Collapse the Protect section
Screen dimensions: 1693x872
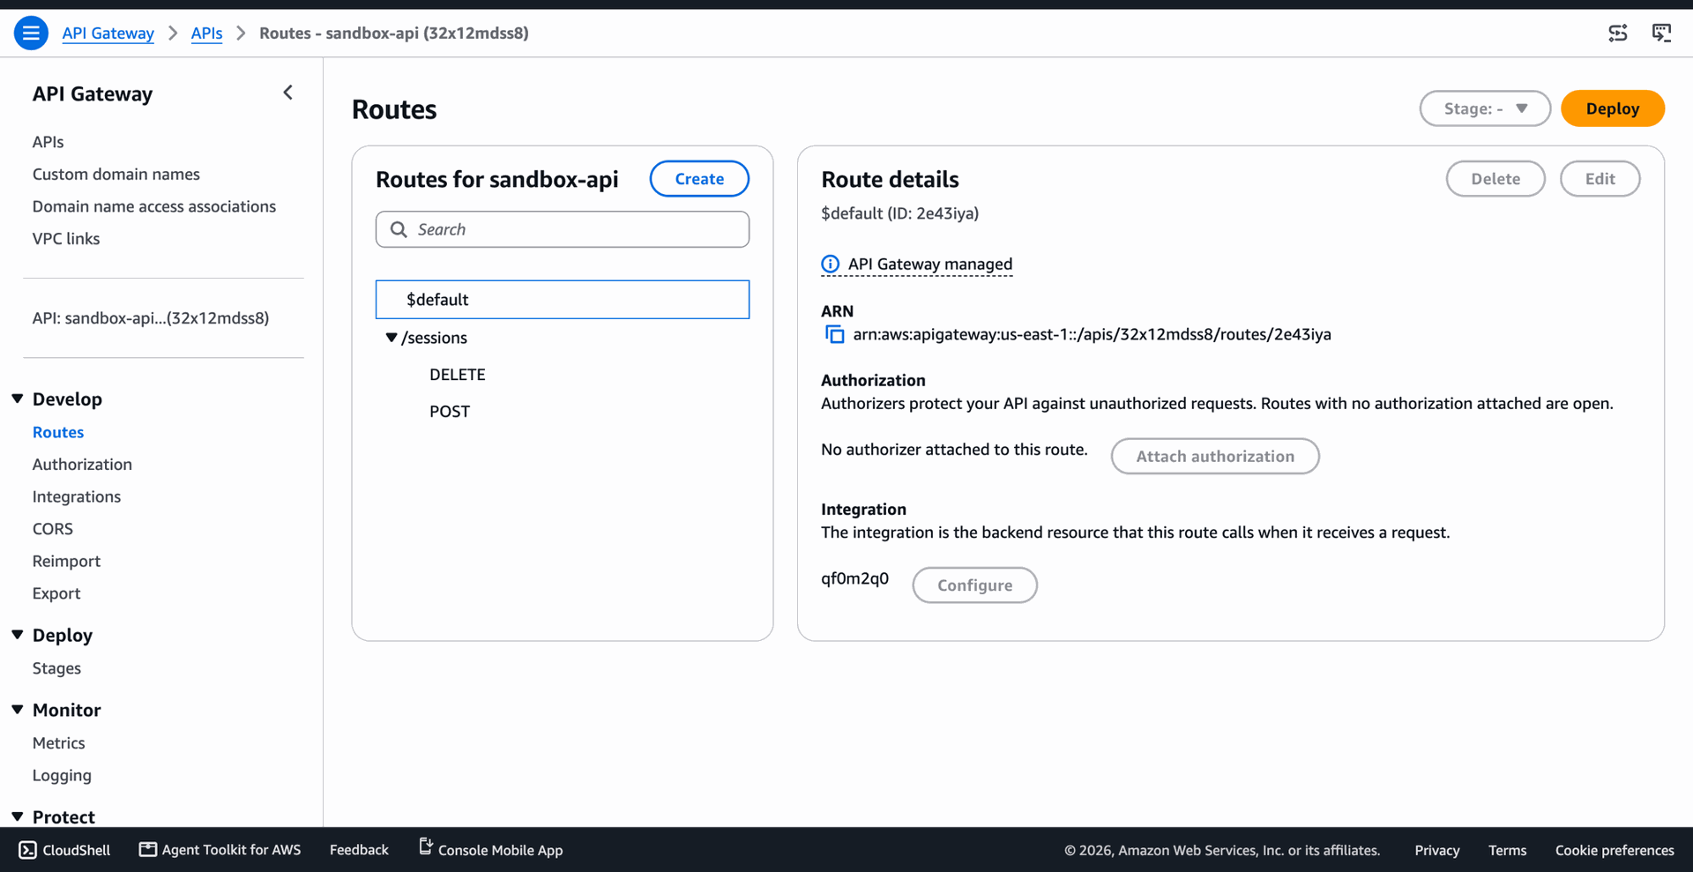pyautogui.click(x=18, y=816)
